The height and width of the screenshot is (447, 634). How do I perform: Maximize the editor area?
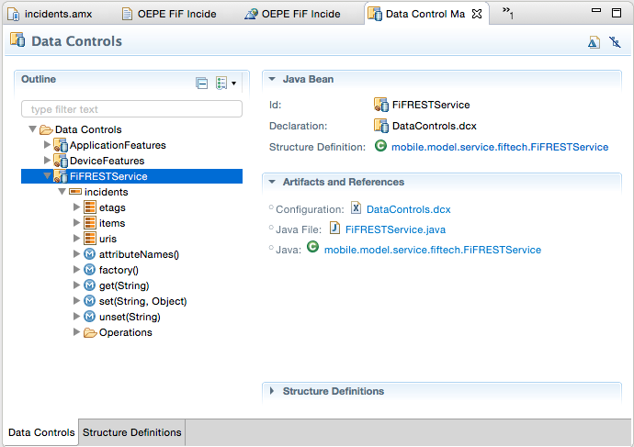click(617, 13)
